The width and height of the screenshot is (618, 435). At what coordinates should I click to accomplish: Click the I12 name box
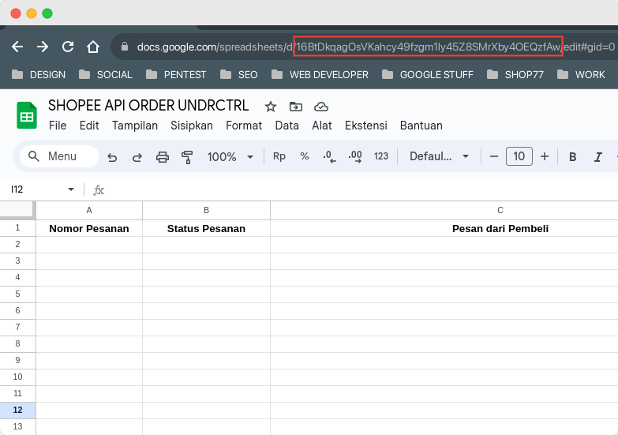[36, 189]
